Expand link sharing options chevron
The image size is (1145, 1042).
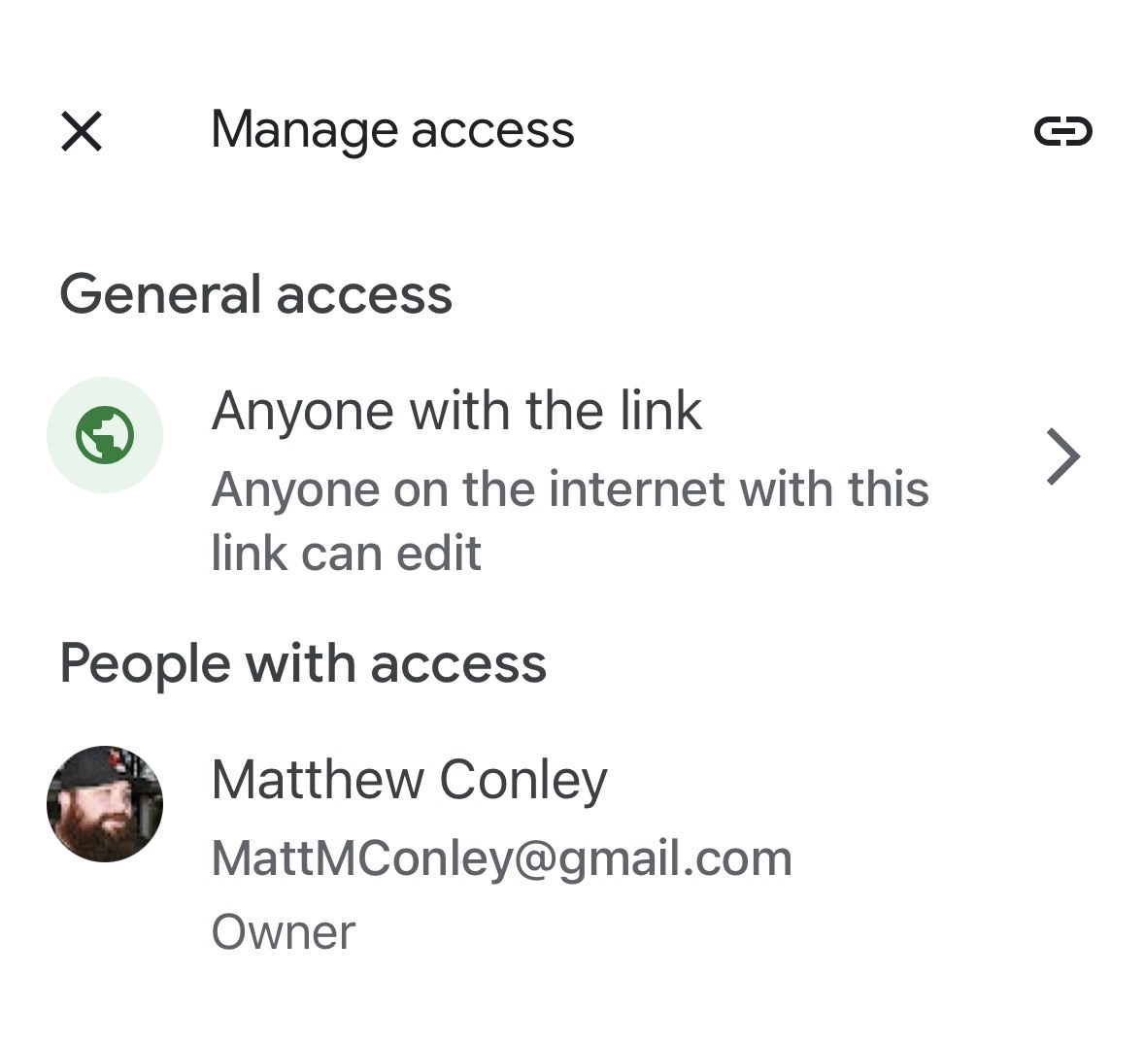(1062, 456)
